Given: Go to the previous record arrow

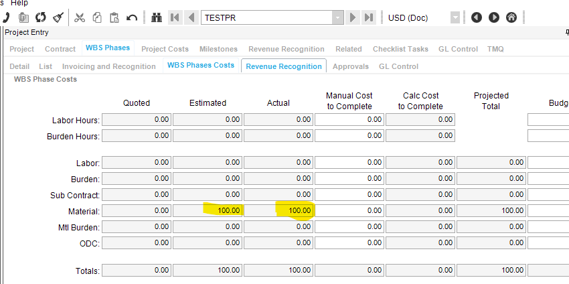Looking at the screenshot, I should coord(191,17).
